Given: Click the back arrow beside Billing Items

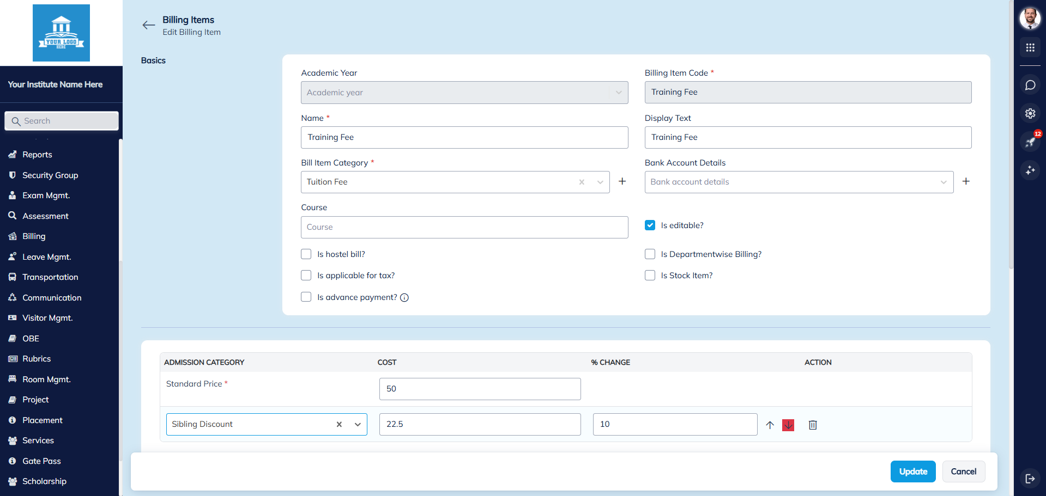Looking at the screenshot, I should click(x=148, y=25).
